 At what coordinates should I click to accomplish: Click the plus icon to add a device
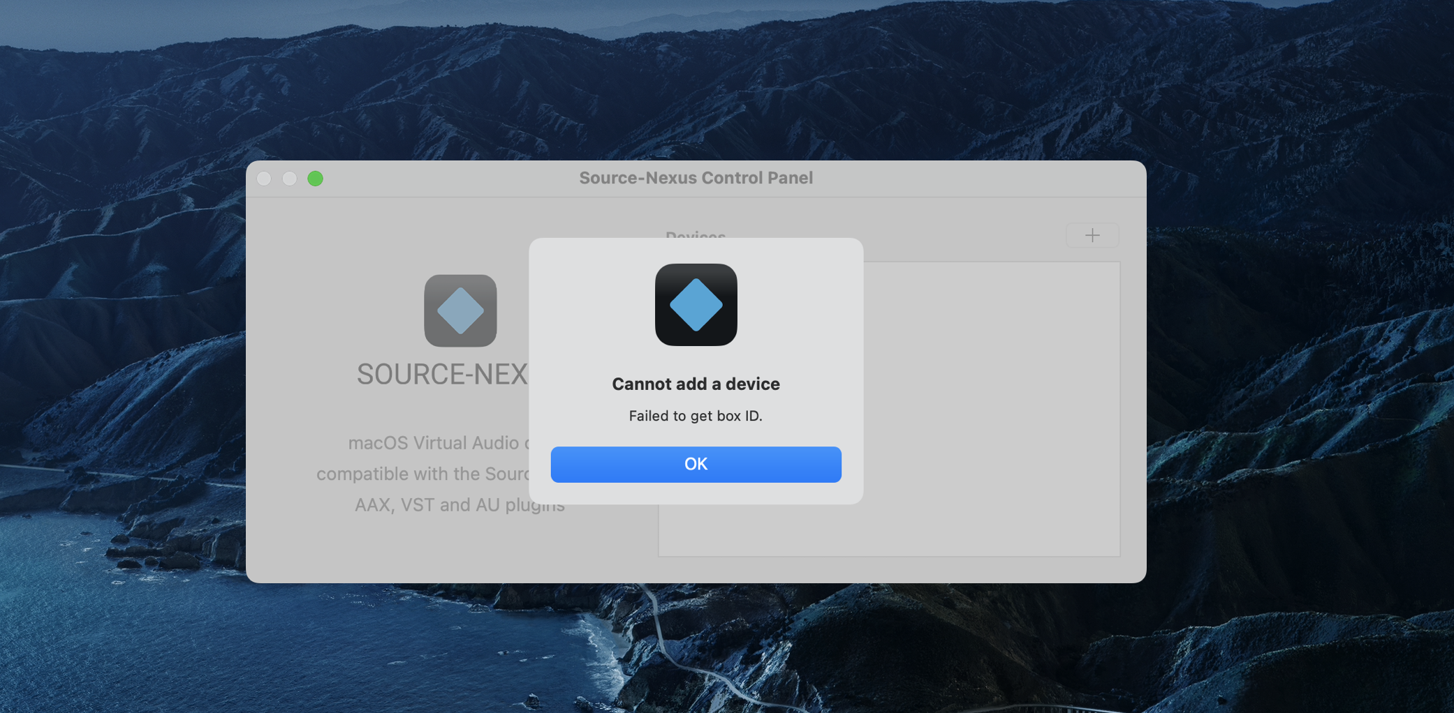pyautogui.click(x=1092, y=236)
